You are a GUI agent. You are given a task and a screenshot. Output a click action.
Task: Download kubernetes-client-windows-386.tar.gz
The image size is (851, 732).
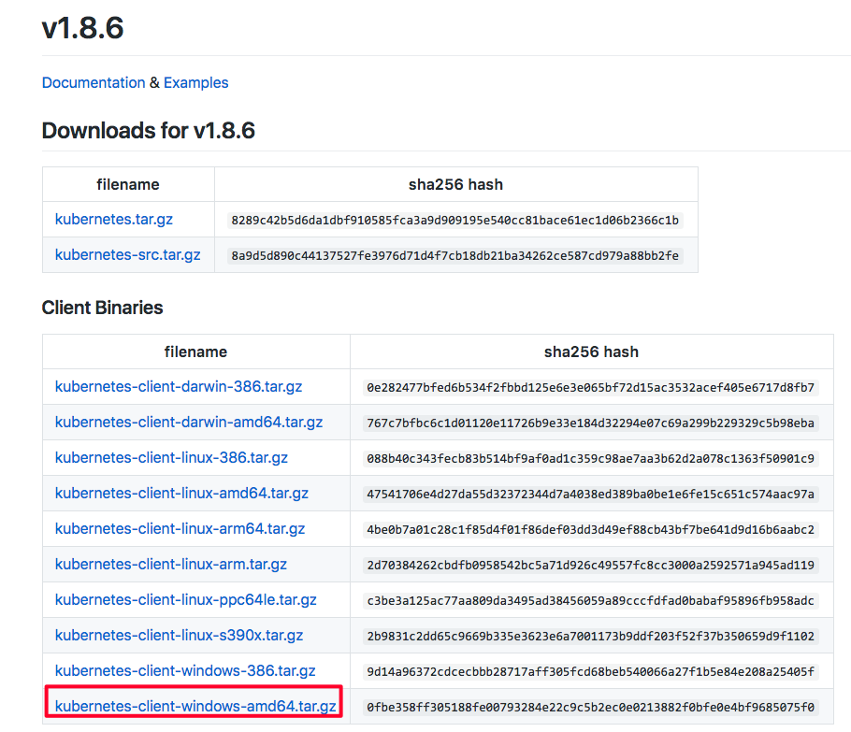click(x=185, y=670)
